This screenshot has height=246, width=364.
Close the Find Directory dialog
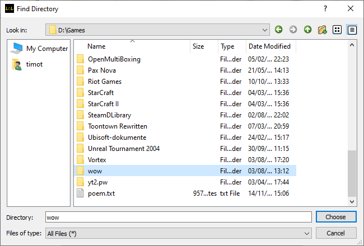pos(351,8)
